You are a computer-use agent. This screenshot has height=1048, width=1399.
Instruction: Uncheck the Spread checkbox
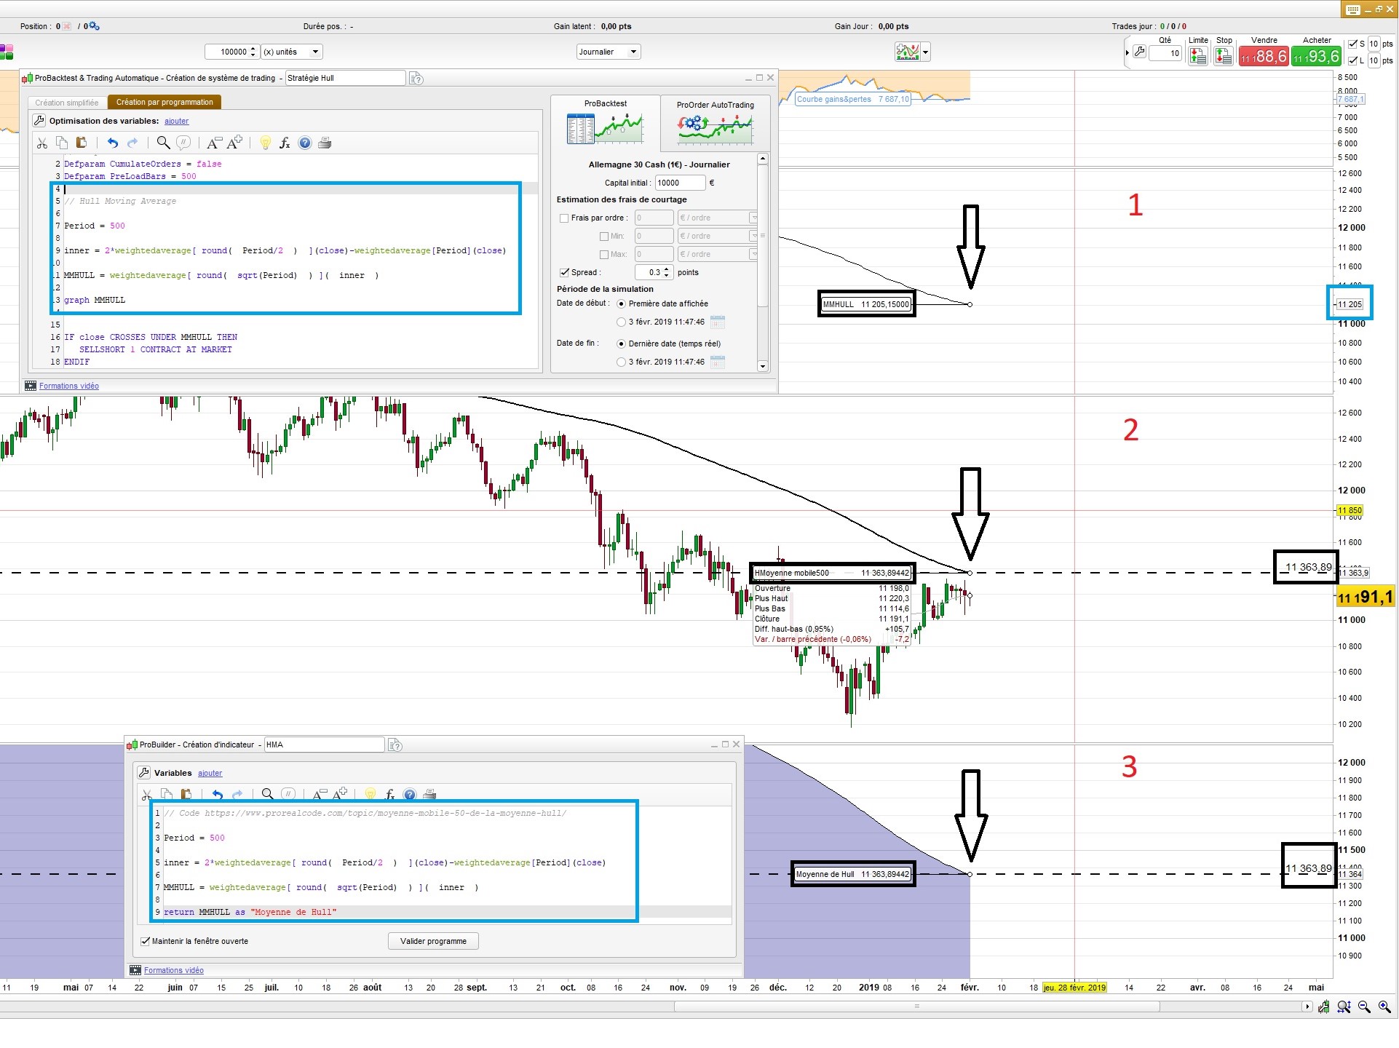click(564, 272)
